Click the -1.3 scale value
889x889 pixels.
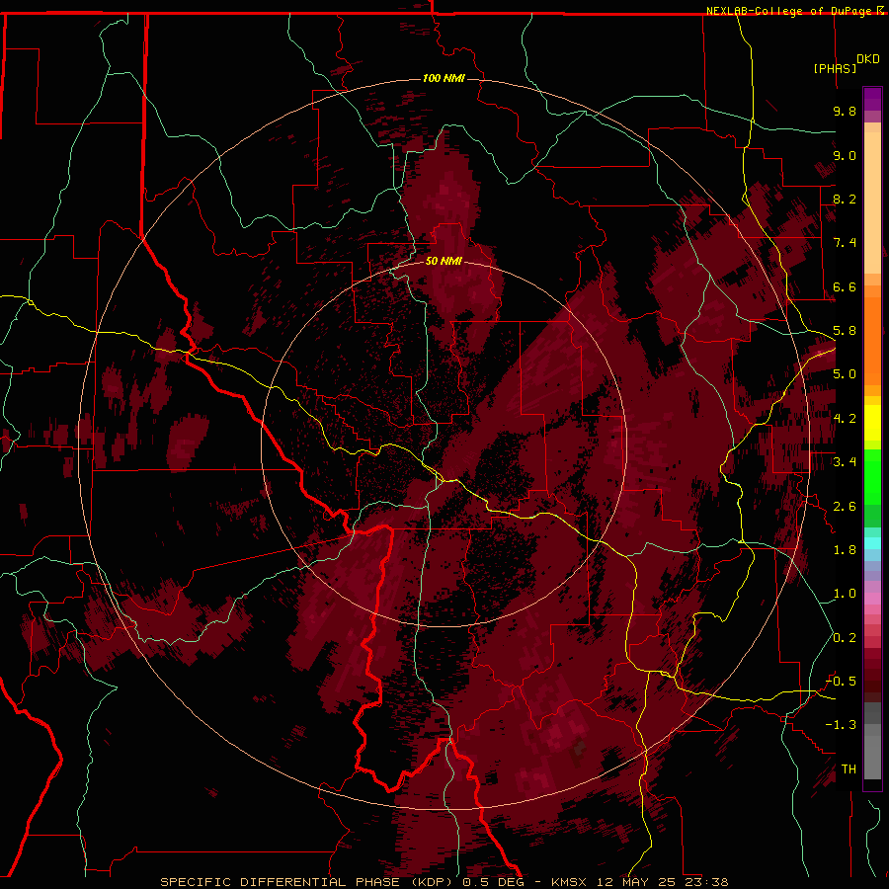pos(841,725)
